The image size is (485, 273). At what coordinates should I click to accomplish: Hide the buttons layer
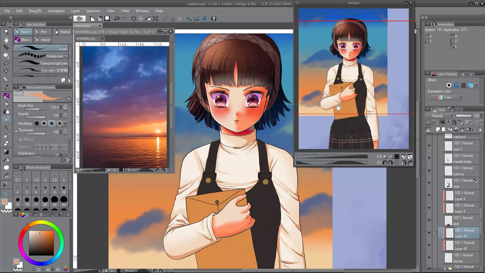pyautogui.click(x=429, y=171)
